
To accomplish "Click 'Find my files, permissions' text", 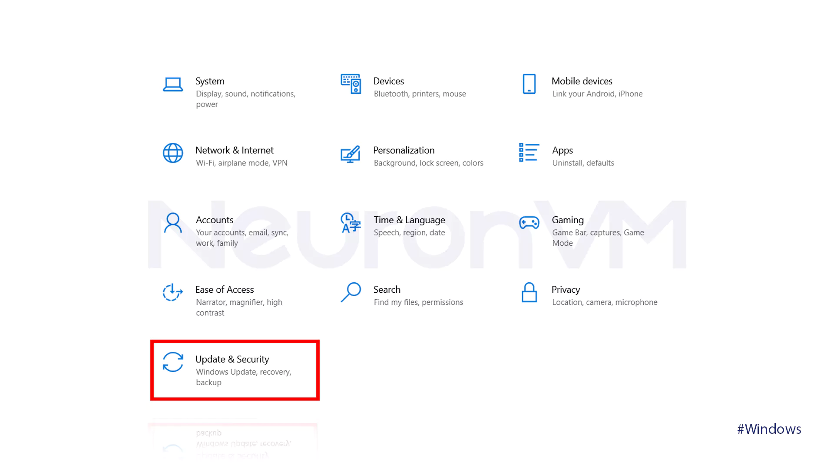I will coord(419,302).
